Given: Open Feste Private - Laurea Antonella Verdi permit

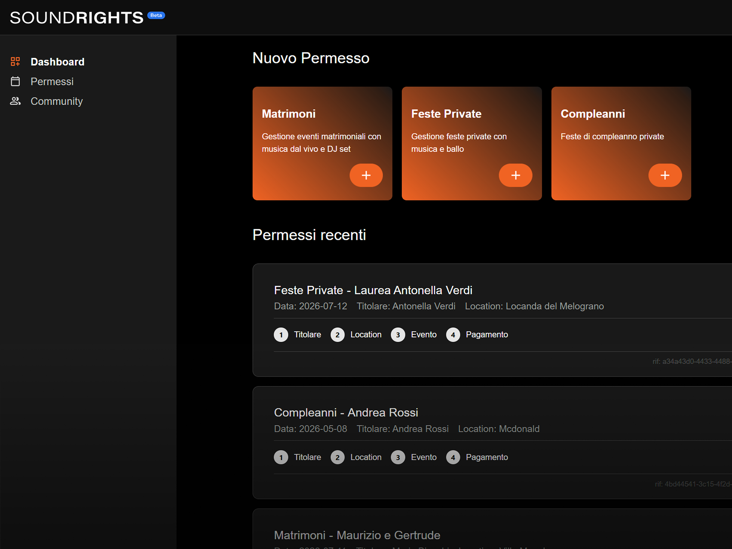Looking at the screenshot, I should pos(373,290).
